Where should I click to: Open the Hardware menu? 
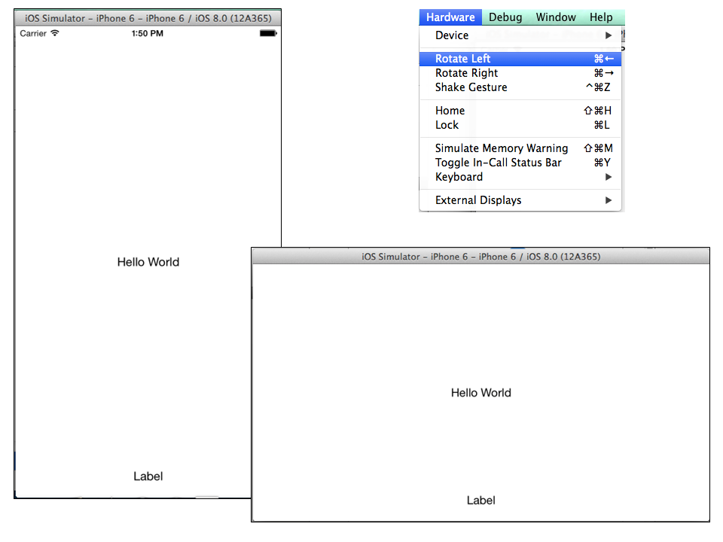pos(450,17)
